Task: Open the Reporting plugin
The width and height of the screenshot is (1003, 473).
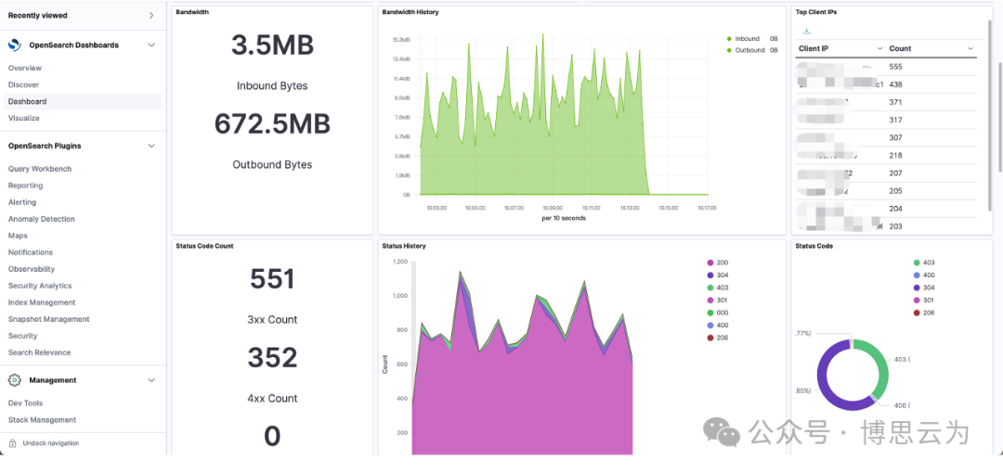Action: click(26, 185)
